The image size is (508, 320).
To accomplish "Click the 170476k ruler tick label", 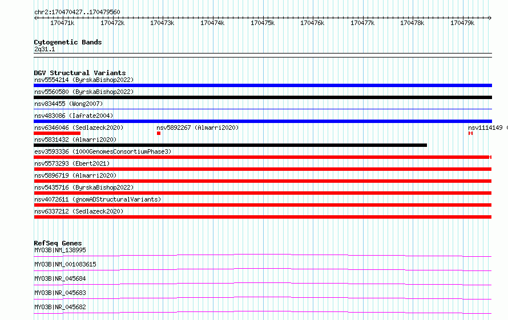I will click(x=312, y=23).
